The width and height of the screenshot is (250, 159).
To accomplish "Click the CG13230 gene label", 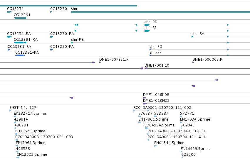I will (x=58, y=9).
